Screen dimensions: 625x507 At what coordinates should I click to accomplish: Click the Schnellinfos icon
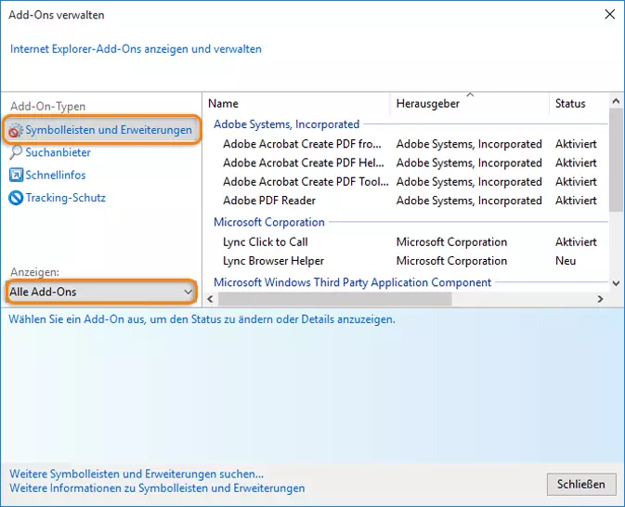click(x=16, y=175)
